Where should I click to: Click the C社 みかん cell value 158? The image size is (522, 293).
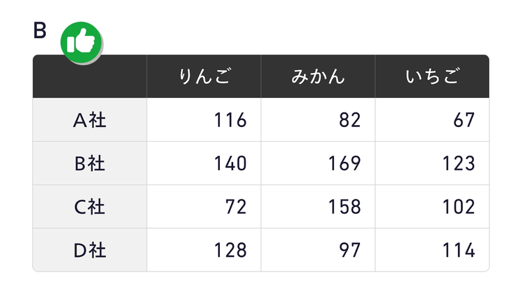[344, 207]
